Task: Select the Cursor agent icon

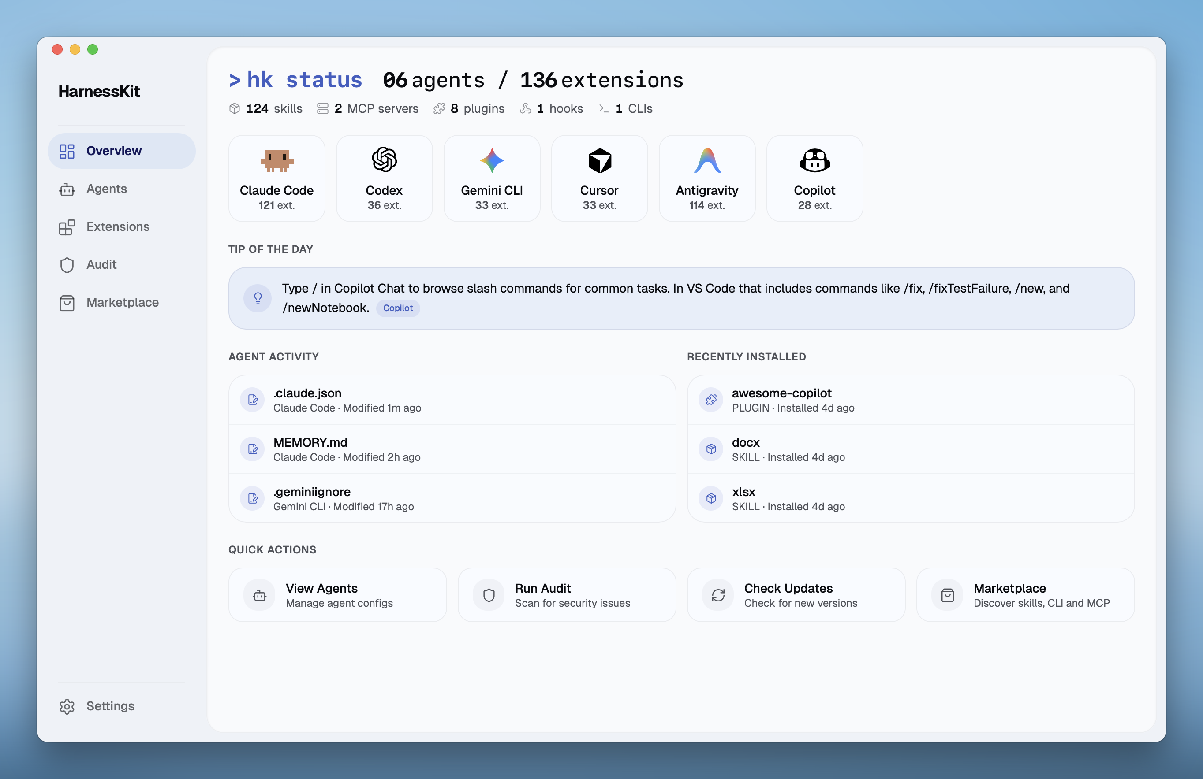Action: (x=599, y=160)
